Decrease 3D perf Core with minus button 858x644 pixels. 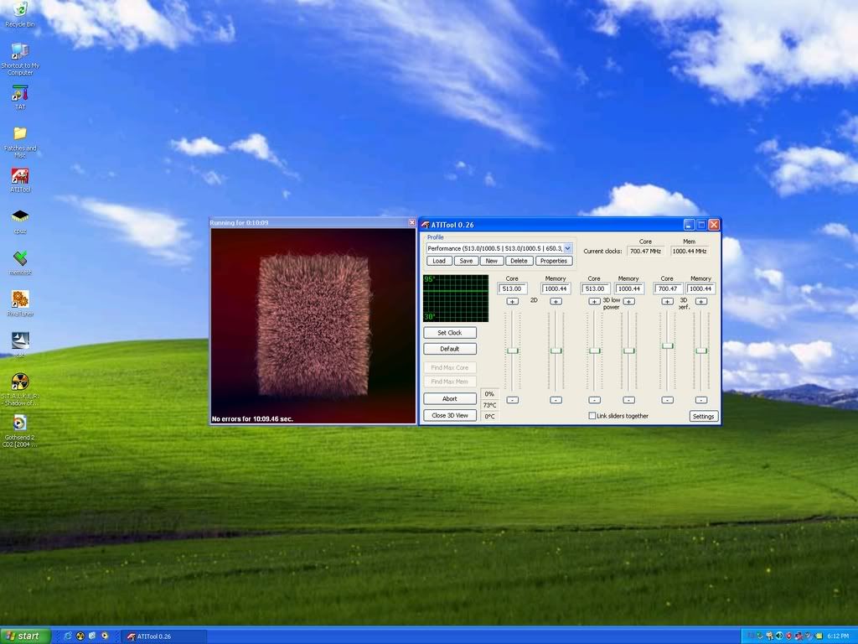(x=668, y=400)
